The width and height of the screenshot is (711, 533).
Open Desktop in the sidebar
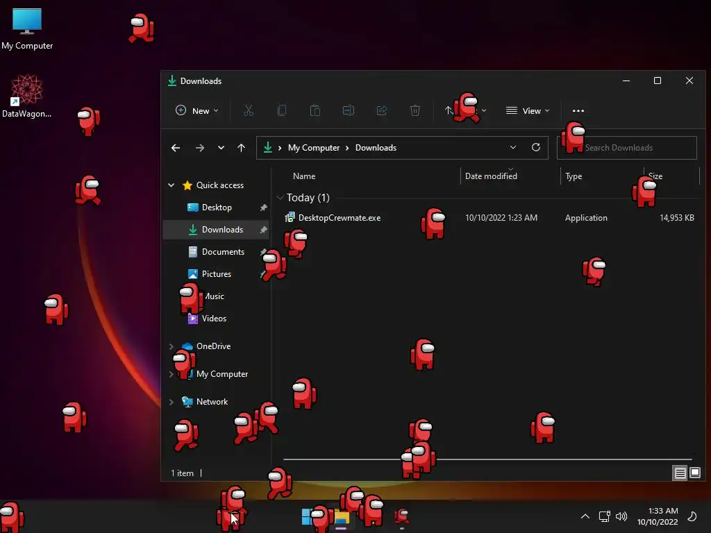[x=217, y=207]
